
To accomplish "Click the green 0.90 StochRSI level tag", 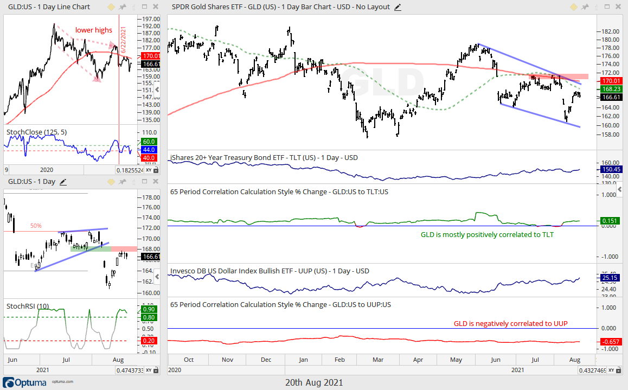I will tap(149, 309).
